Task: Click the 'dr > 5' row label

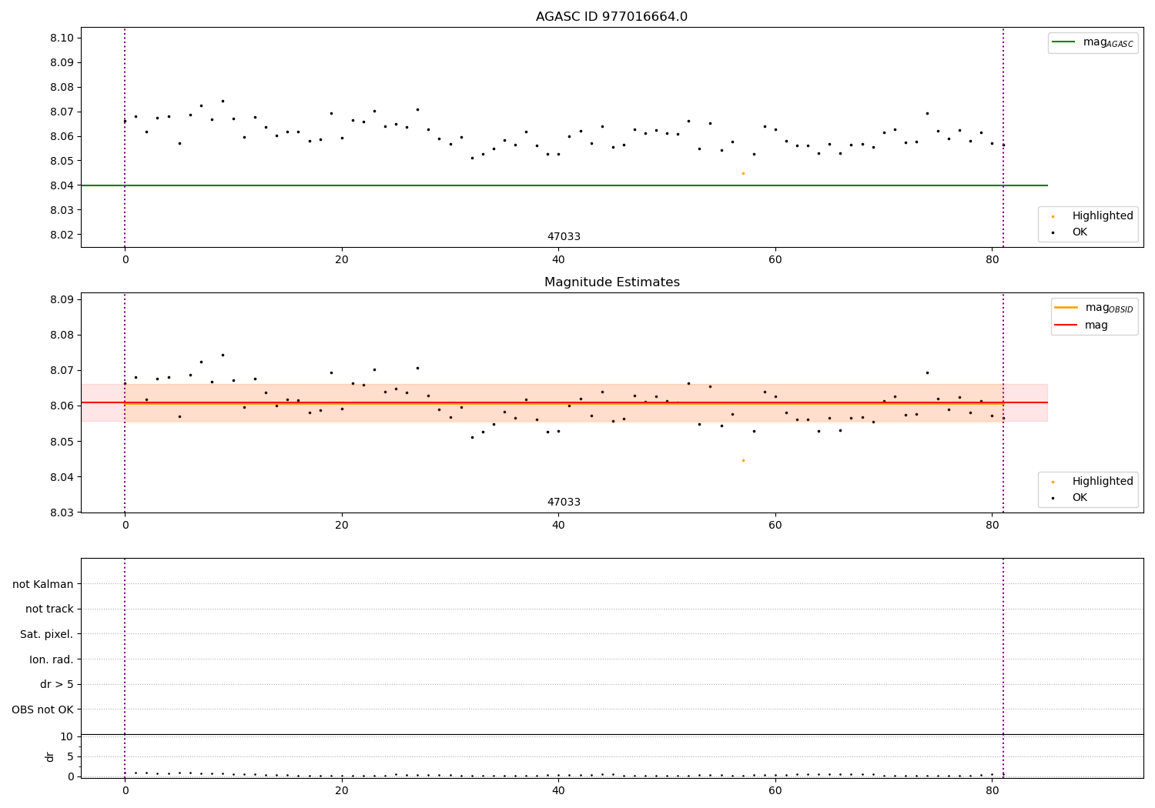Action: (x=57, y=684)
